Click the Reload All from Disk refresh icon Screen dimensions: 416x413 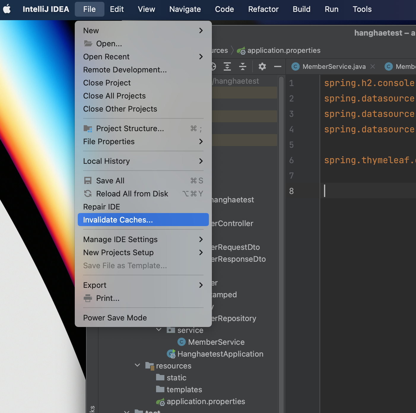[88, 194]
